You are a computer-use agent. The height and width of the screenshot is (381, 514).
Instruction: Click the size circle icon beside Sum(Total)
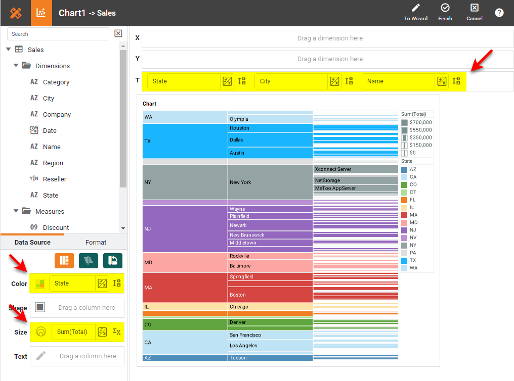click(x=41, y=332)
